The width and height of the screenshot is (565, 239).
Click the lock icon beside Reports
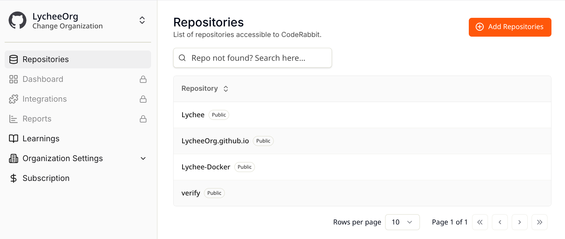(143, 119)
